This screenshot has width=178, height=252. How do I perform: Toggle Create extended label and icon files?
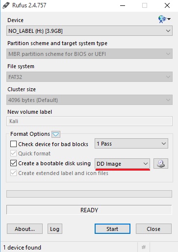click(x=13, y=173)
